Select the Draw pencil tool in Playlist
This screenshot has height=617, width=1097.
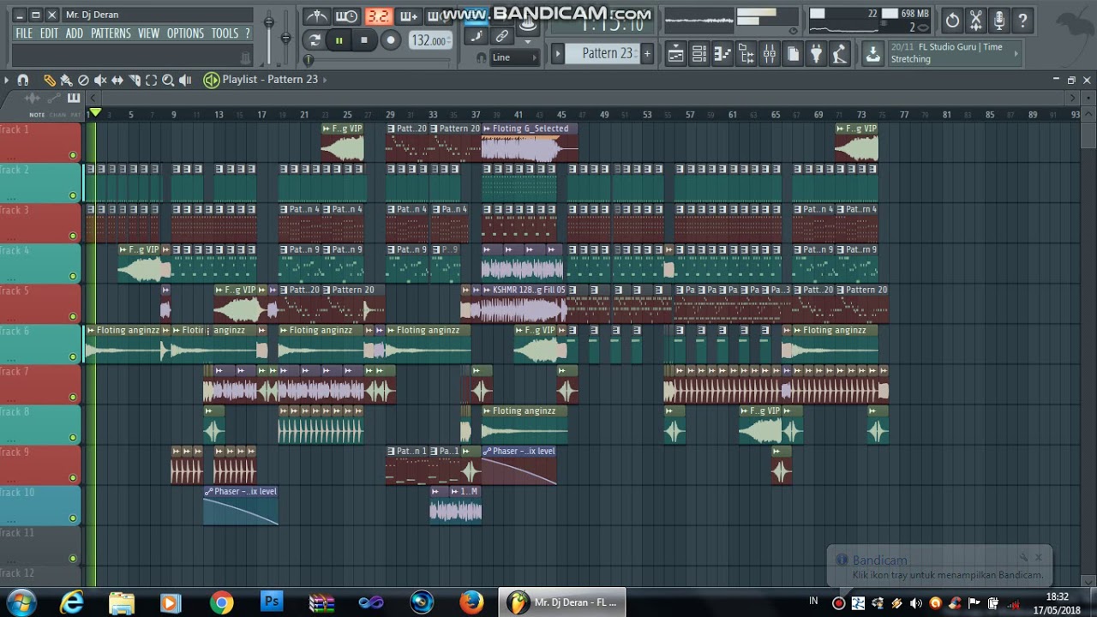(50, 80)
